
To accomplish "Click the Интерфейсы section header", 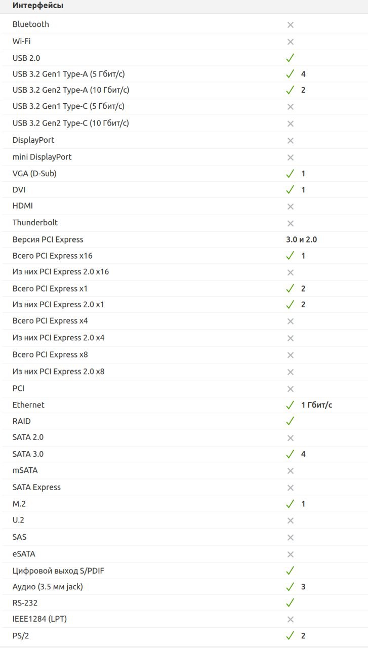I will (38, 6).
